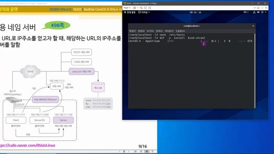Click the 'nate.com 네임 서버' purple box
Screen dimensions: 274x154
[x=82, y=71]
